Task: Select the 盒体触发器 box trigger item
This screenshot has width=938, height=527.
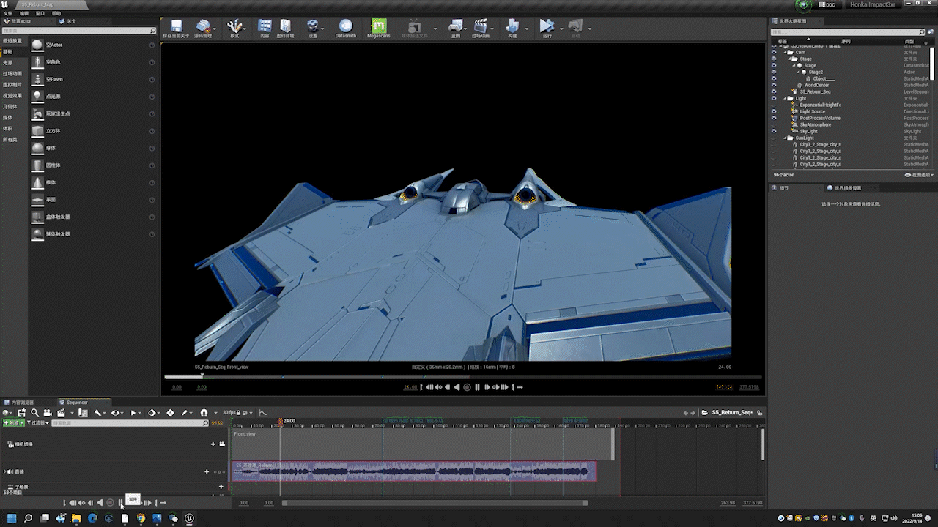Action: pyautogui.click(x=93, y=217)
